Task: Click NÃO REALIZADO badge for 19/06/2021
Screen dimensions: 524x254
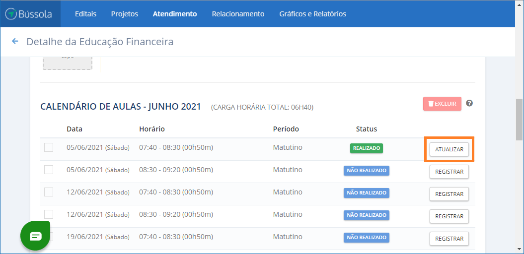Action: tap(367, 238)
